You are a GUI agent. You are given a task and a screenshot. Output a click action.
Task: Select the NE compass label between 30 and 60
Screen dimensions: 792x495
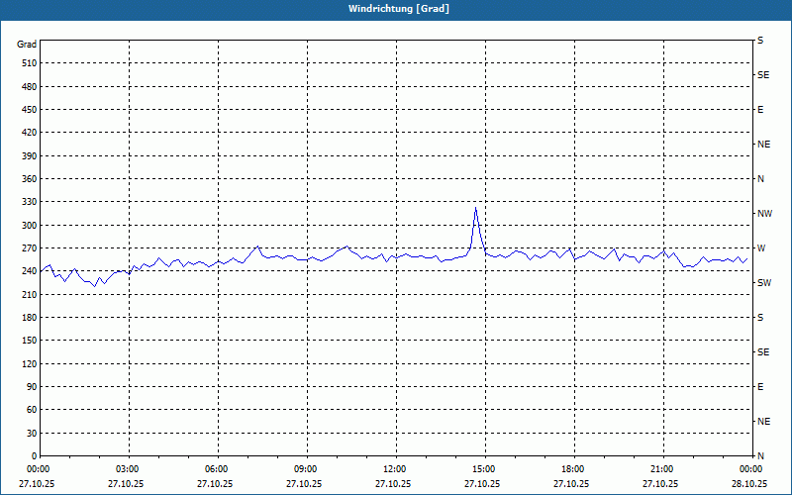(763, 422)
